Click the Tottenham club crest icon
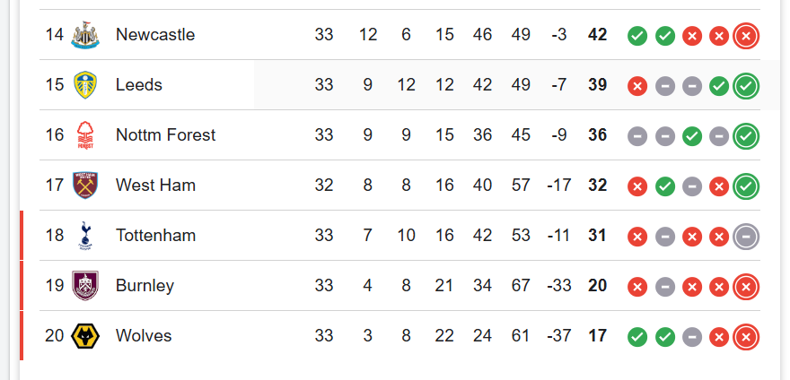This screenshot has height=380, width=790. 85,236
